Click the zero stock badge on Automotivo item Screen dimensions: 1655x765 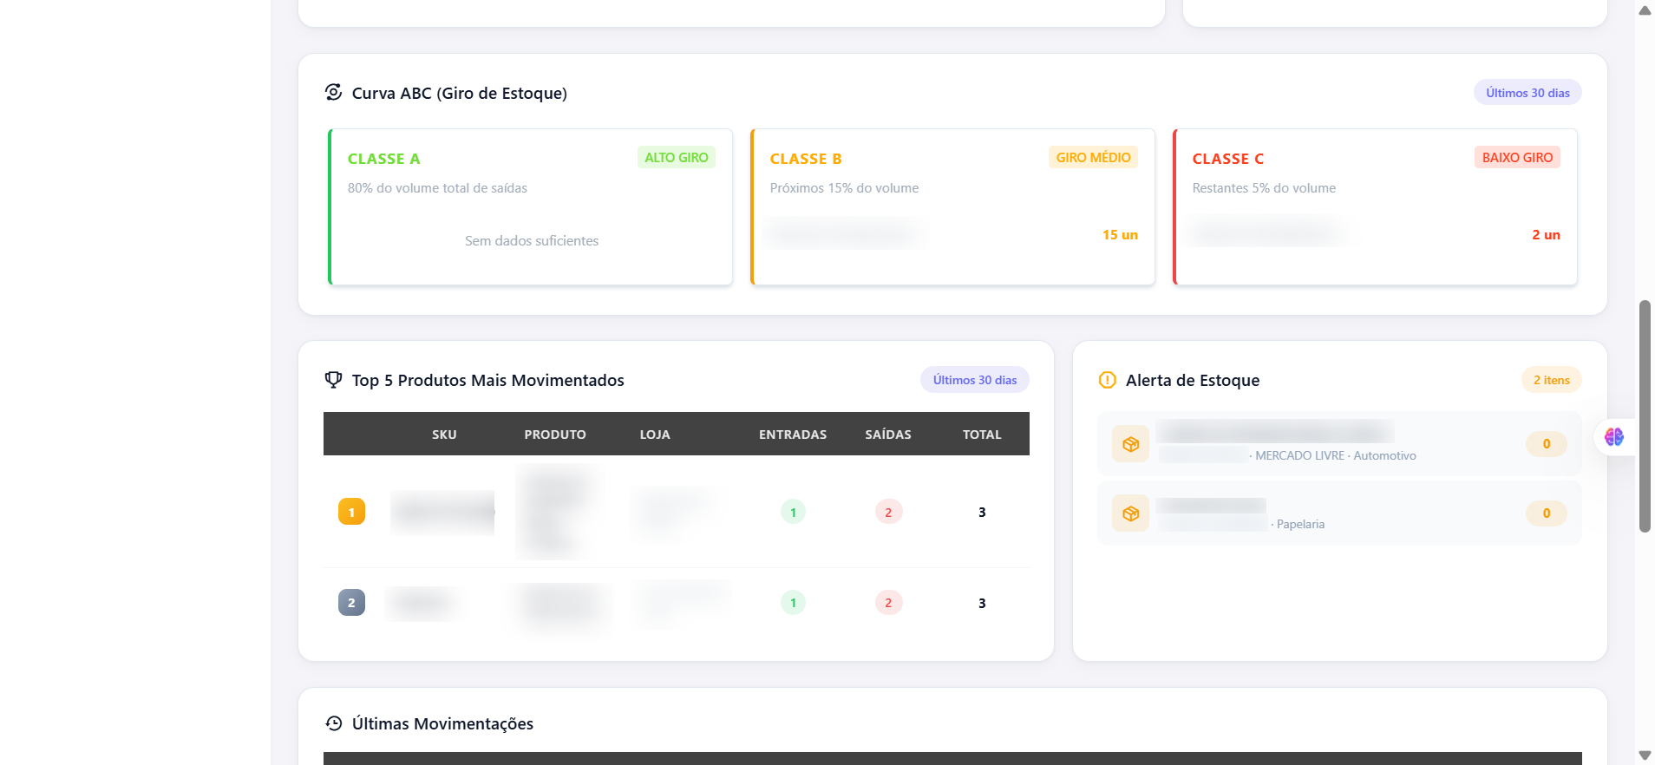tap(1547, 444)
